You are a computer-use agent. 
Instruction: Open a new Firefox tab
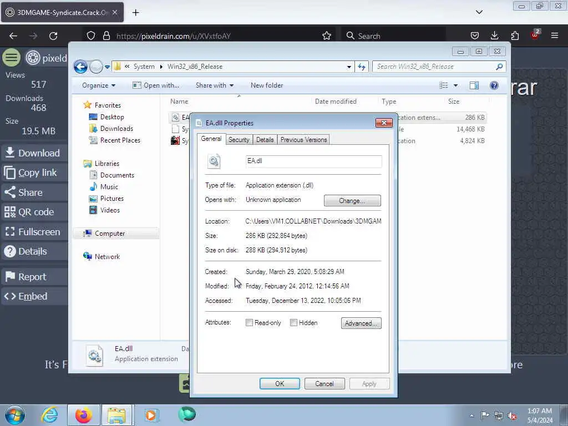pyautogui.click(x=135, y=13)
